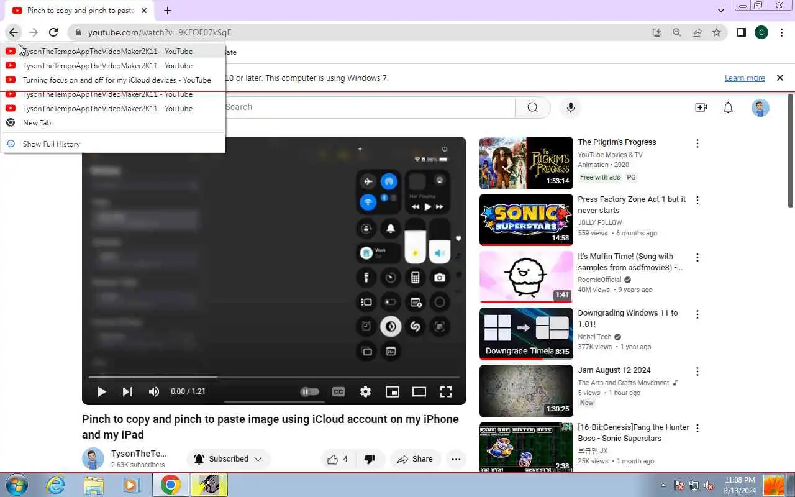Focus the YouTube search field

click(x=370, y=107)
